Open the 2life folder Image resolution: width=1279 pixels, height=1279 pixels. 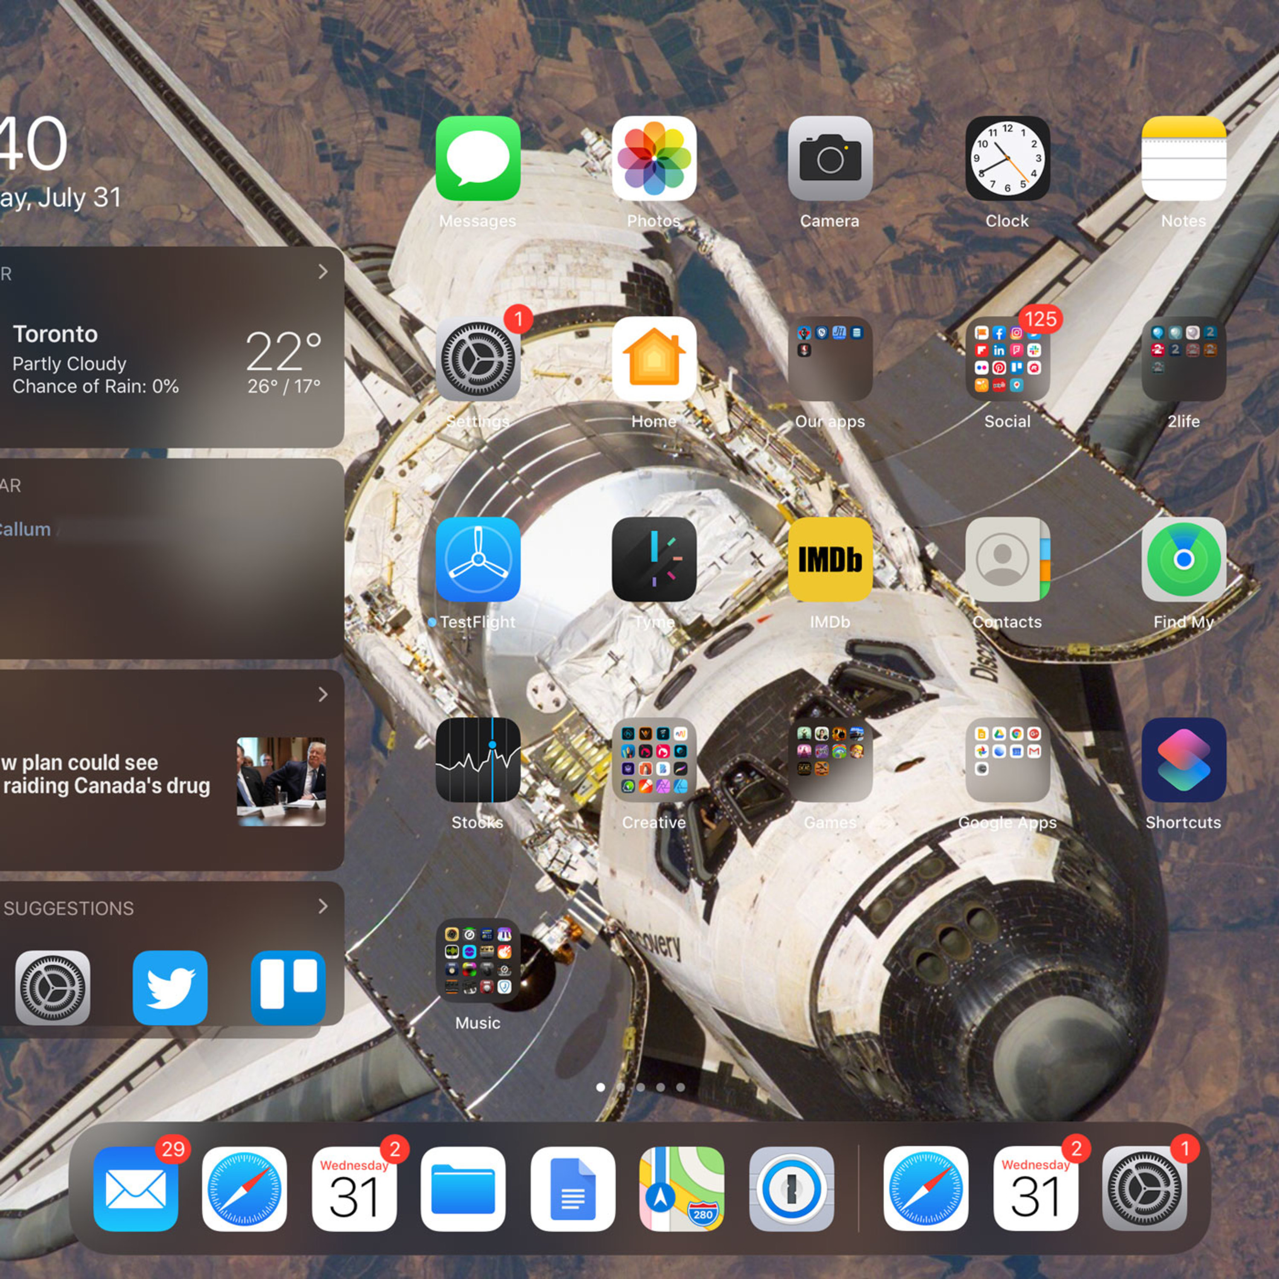click(1184, 359)
